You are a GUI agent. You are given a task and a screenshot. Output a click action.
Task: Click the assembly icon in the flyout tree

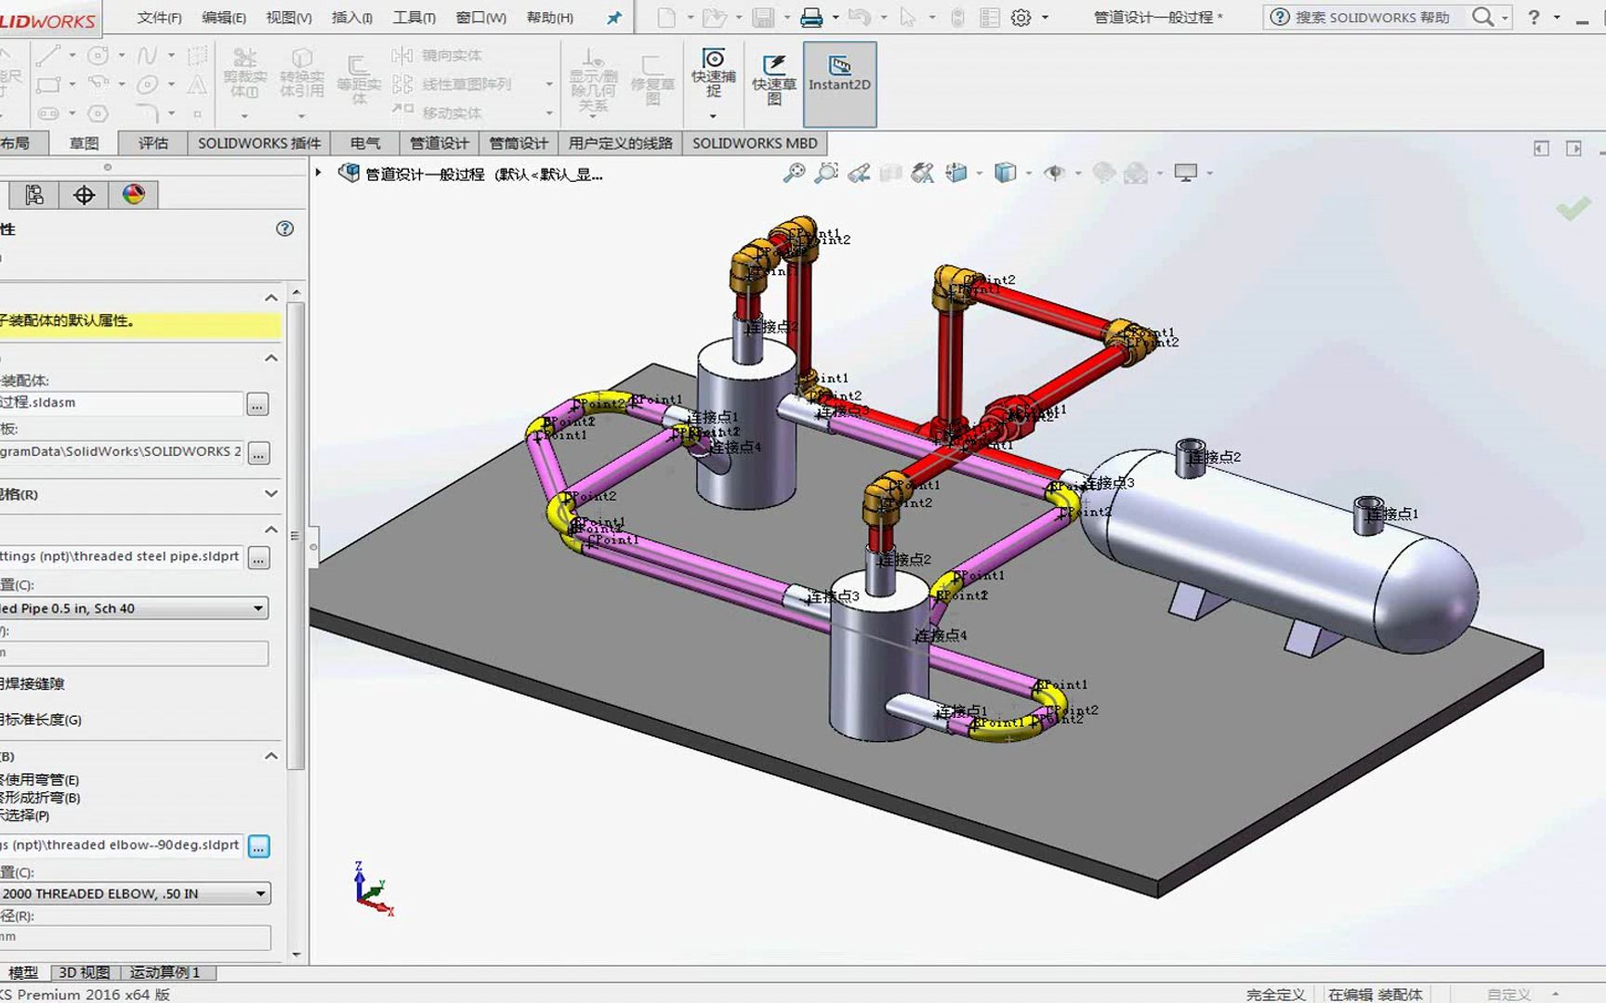[x=349, y=174]
